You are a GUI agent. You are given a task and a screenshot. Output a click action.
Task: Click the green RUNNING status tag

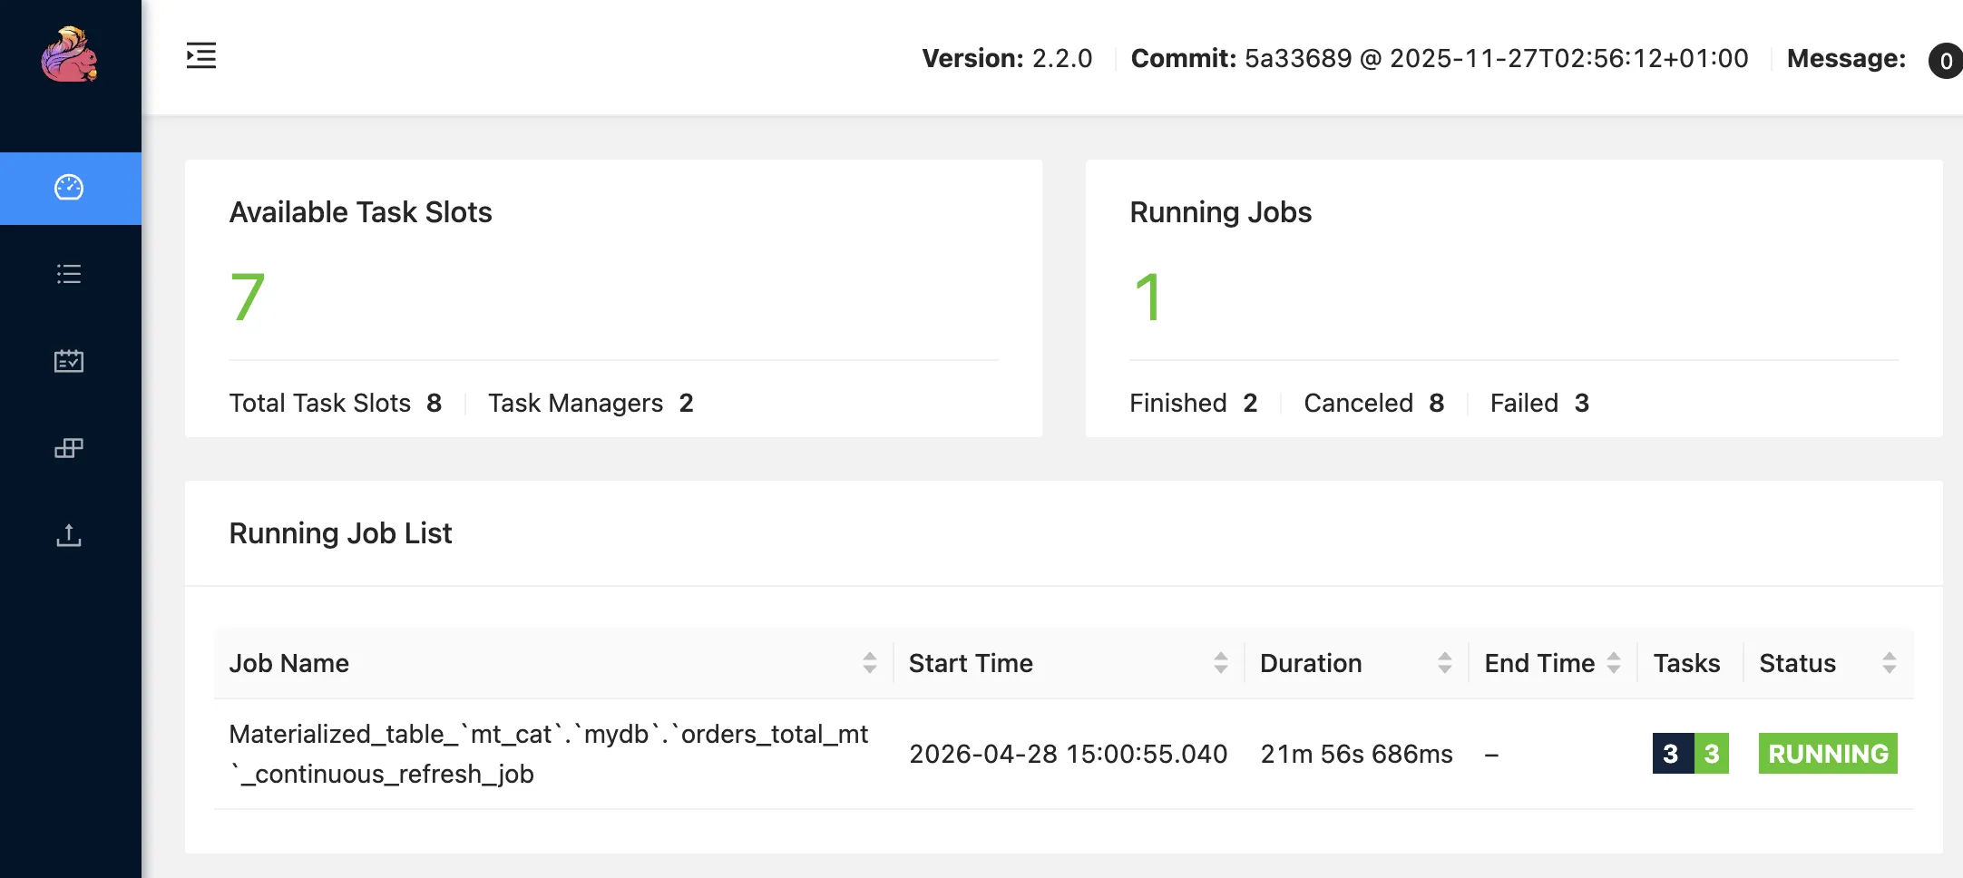tap(1828, 753)
